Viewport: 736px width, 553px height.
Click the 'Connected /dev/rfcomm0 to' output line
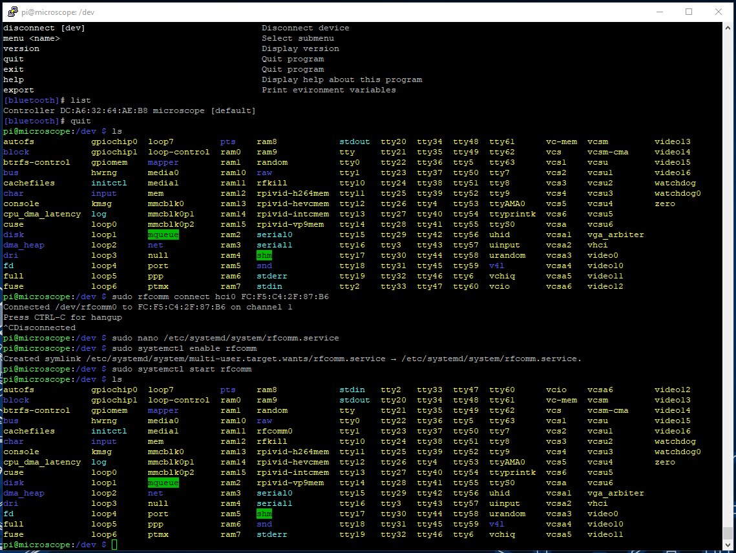tap(148, 307)
